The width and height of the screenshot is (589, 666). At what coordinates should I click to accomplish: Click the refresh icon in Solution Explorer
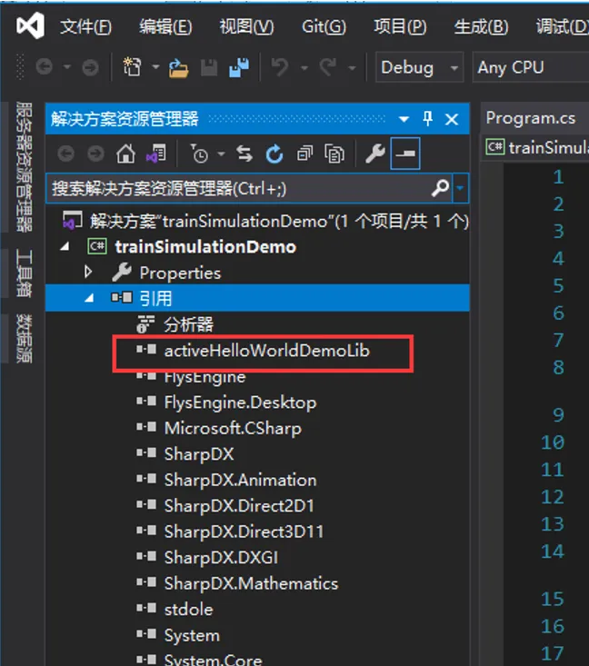[x=275, y=154]
